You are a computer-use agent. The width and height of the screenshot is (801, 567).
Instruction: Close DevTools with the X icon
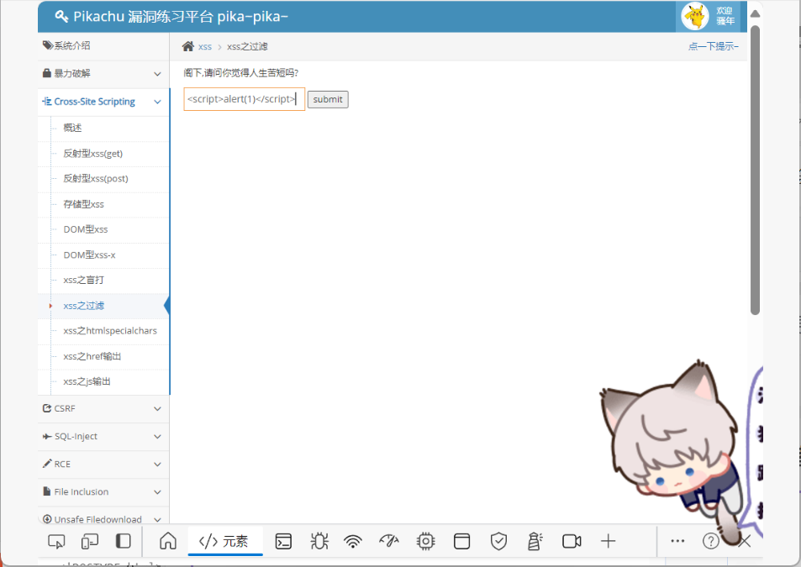(x=745, y=541)
